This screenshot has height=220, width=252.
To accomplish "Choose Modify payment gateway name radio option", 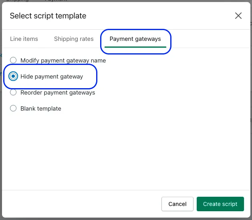I will [x=13, y=60].
